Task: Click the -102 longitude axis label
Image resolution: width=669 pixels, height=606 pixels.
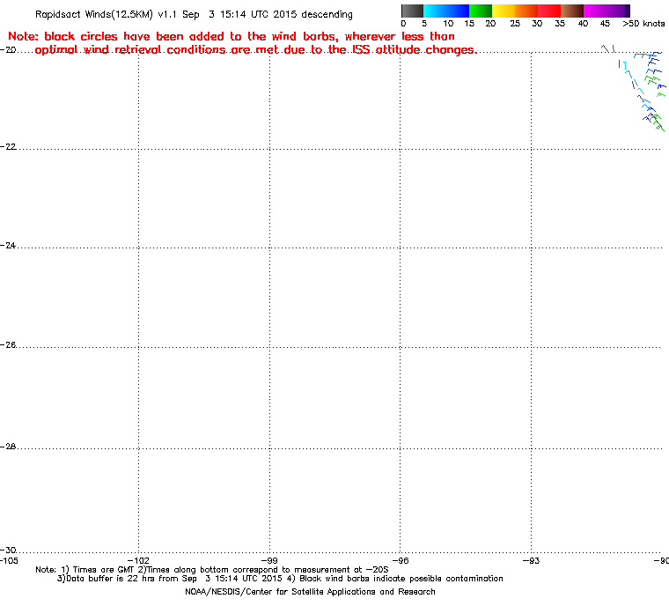Action: click(138, 560)
